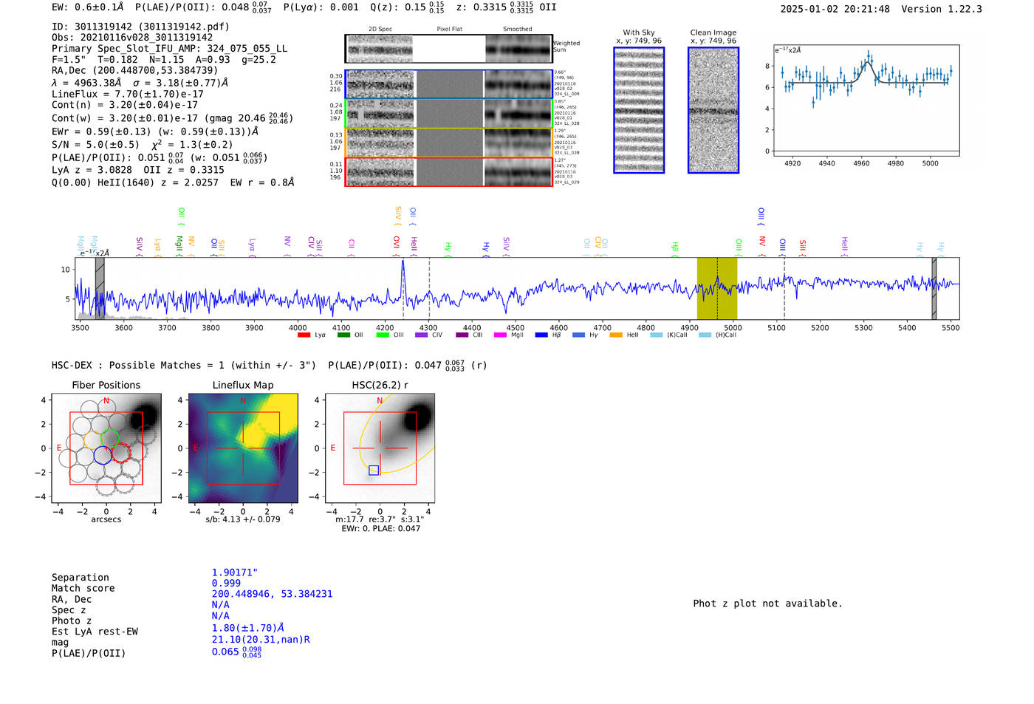Open the With Sky cutout image
Image resolution: width=1034 pixels, height=704 pixels.
pos(639,110)
